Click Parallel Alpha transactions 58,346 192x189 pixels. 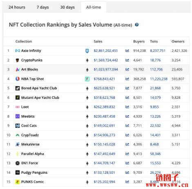click(155, 154)
